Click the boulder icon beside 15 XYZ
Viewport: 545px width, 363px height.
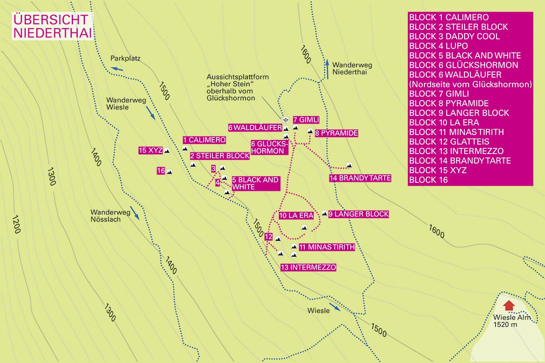[x=167, y=150]
